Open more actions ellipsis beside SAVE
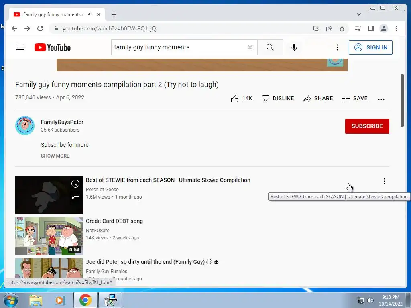 pyautogui.click(x=381, y=99)
